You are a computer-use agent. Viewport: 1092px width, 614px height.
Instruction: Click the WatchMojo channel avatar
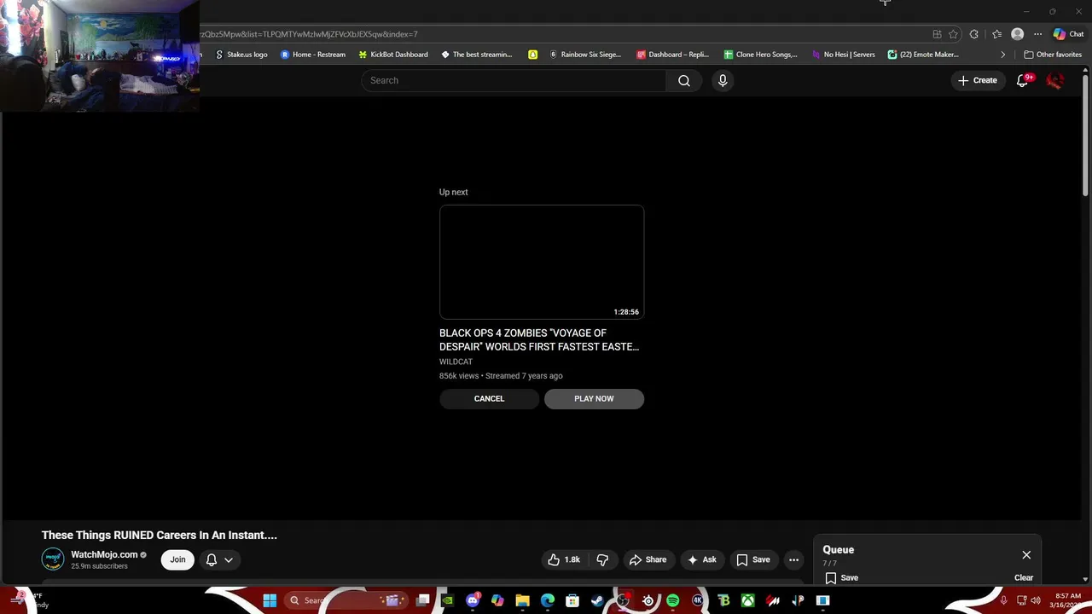(x=53, y=559)
